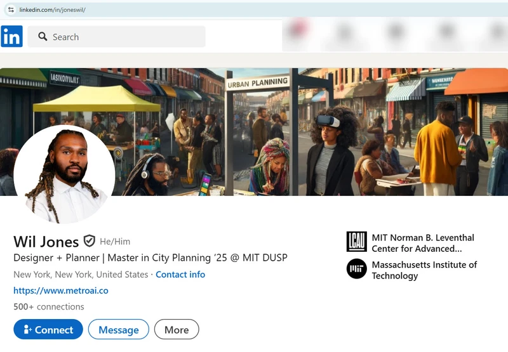Screen dimensions: 508x352
Task: Click the LinkedIn home logo
Action: pos(11,36)
